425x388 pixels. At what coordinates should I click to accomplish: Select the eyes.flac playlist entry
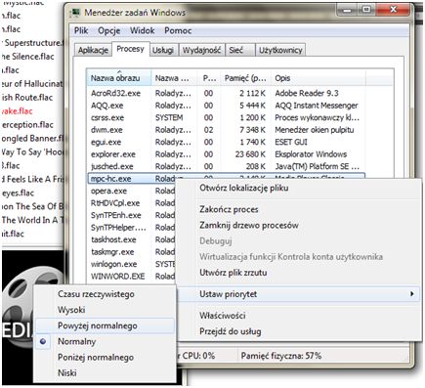(x=18, y=193)
